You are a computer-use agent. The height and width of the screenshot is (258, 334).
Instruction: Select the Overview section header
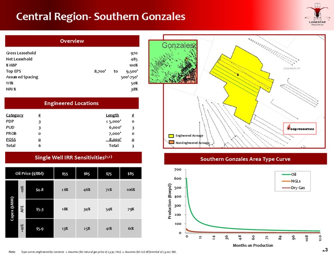(72, 41)
